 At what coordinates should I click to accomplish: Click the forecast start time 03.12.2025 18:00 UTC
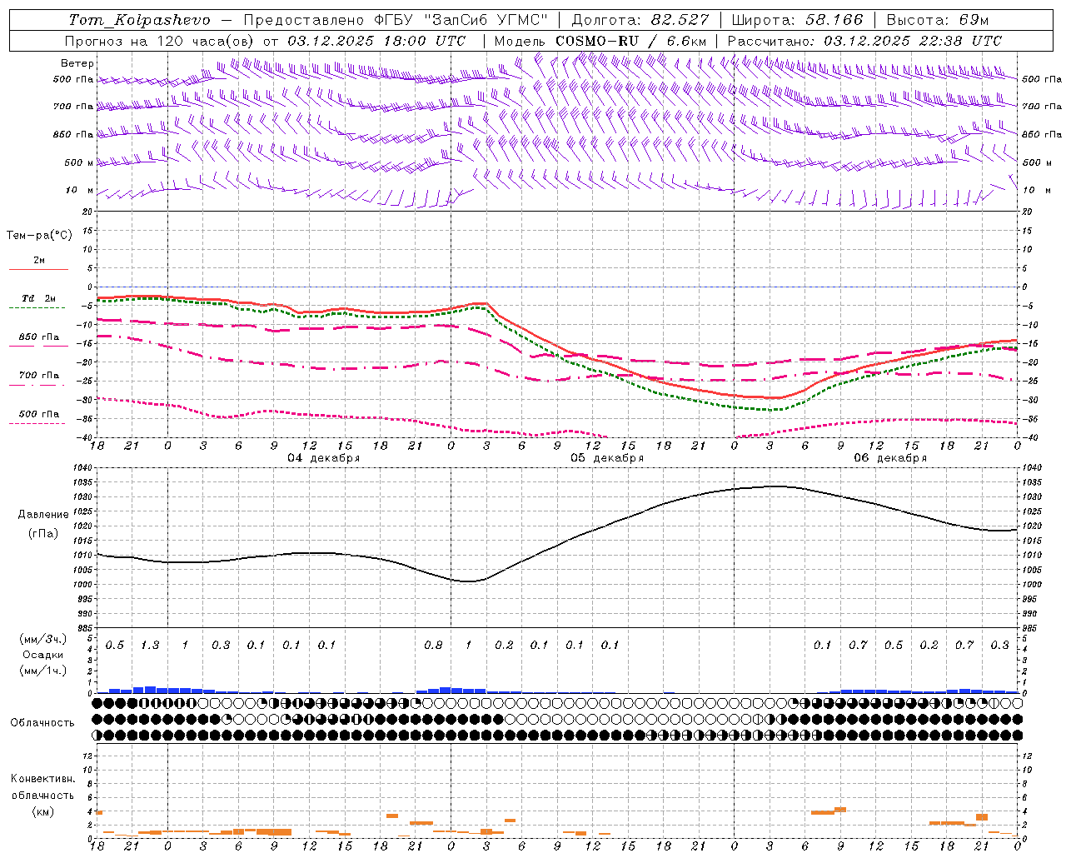click(376, 41)
